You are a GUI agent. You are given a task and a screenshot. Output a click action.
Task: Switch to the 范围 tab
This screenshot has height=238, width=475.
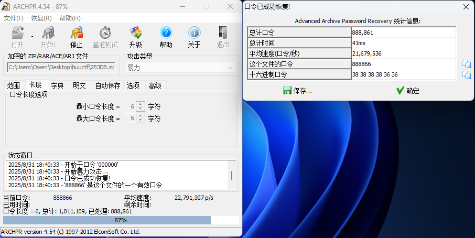coord(13,85)
